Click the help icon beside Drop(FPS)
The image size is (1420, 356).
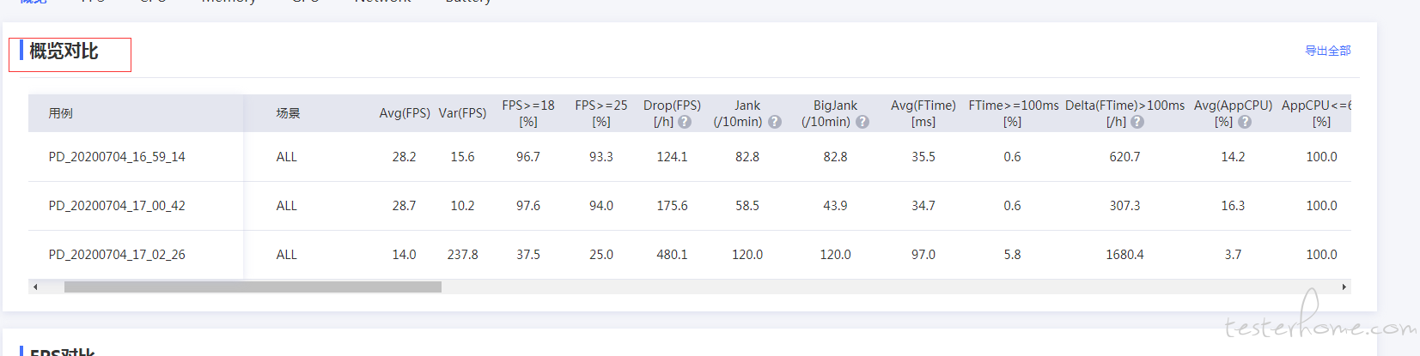(x=685, y=122)
